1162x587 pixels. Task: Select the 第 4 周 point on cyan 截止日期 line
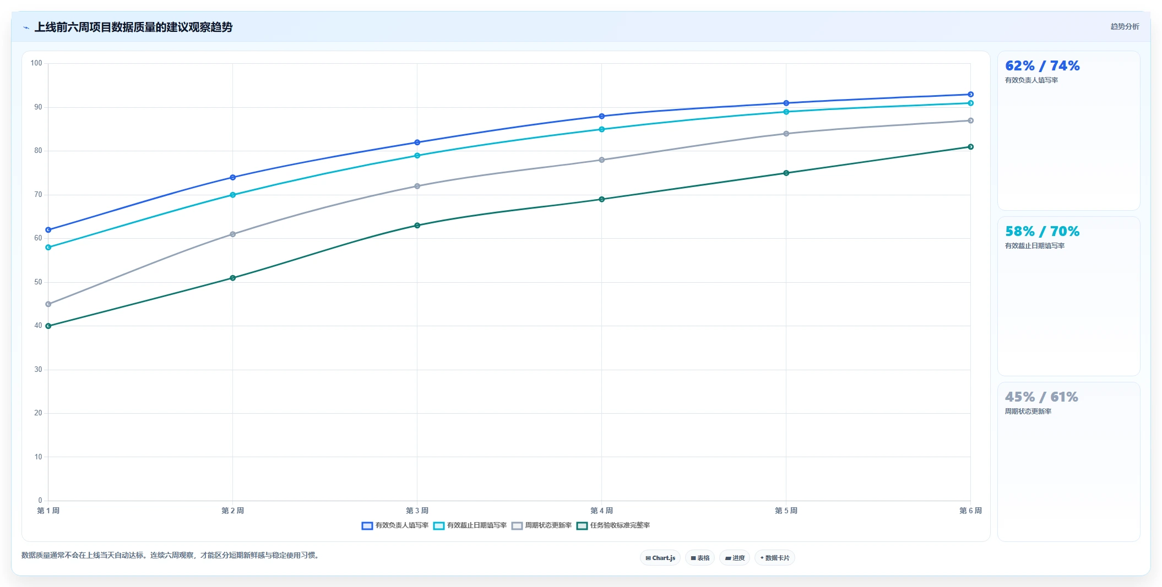click(601, 129)
